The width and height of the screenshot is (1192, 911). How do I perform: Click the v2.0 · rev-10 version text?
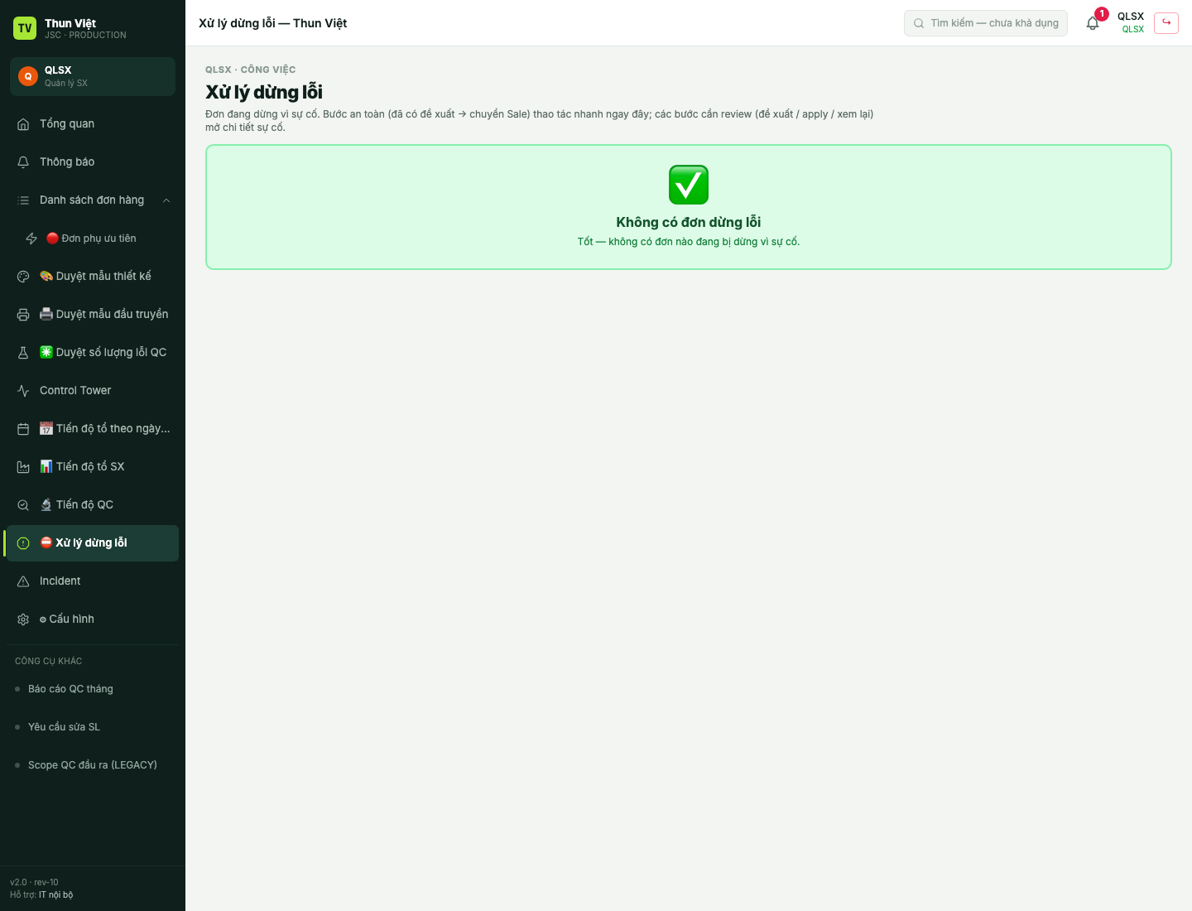[34, 882]
